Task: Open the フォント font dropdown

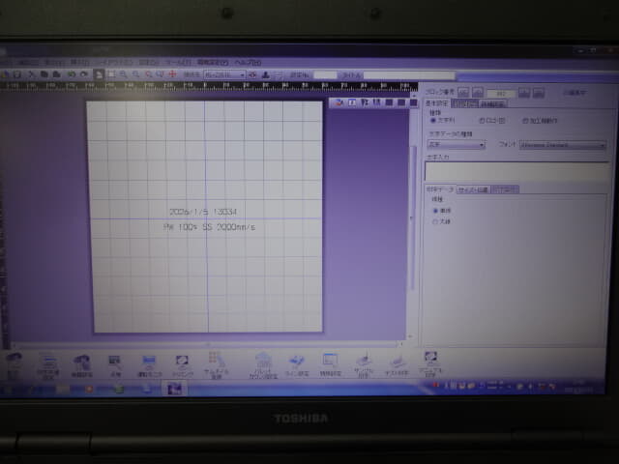Action: tap(563, 145)
